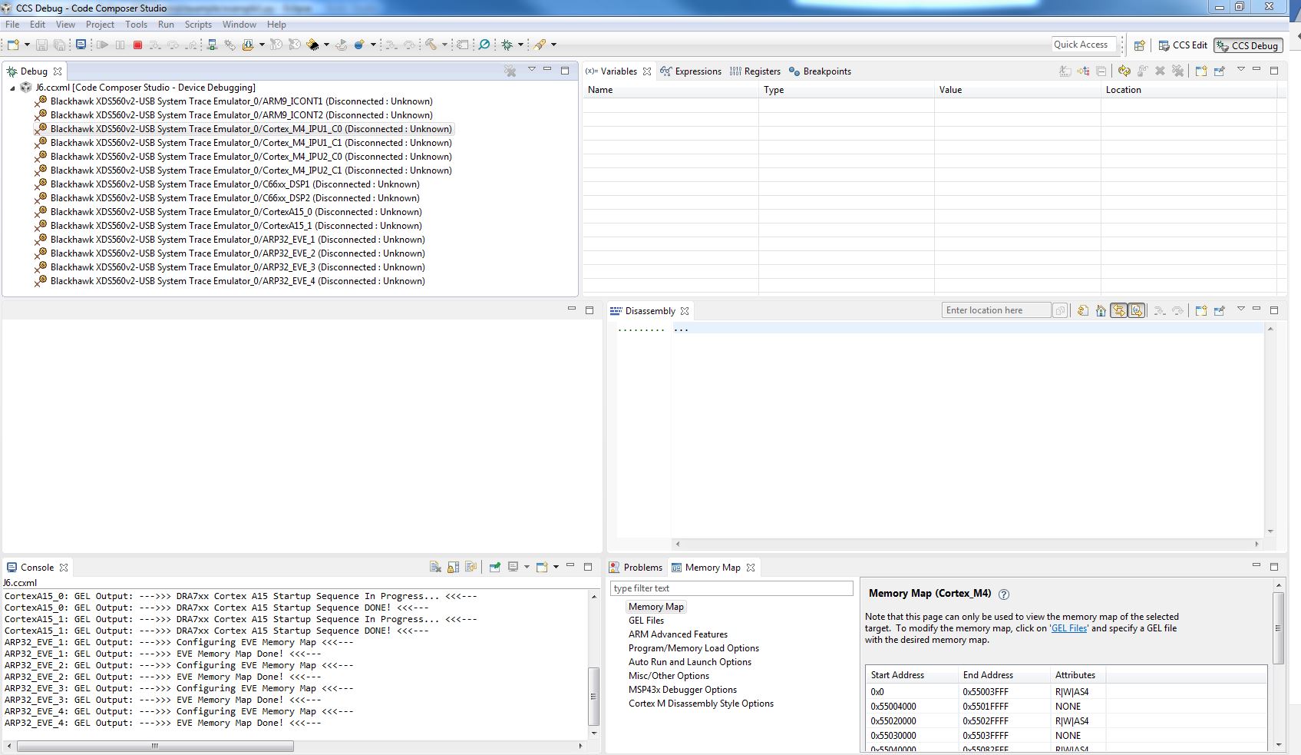
Task: Select Program/Memory Load Options entry
Action: [x=694, y=648]
